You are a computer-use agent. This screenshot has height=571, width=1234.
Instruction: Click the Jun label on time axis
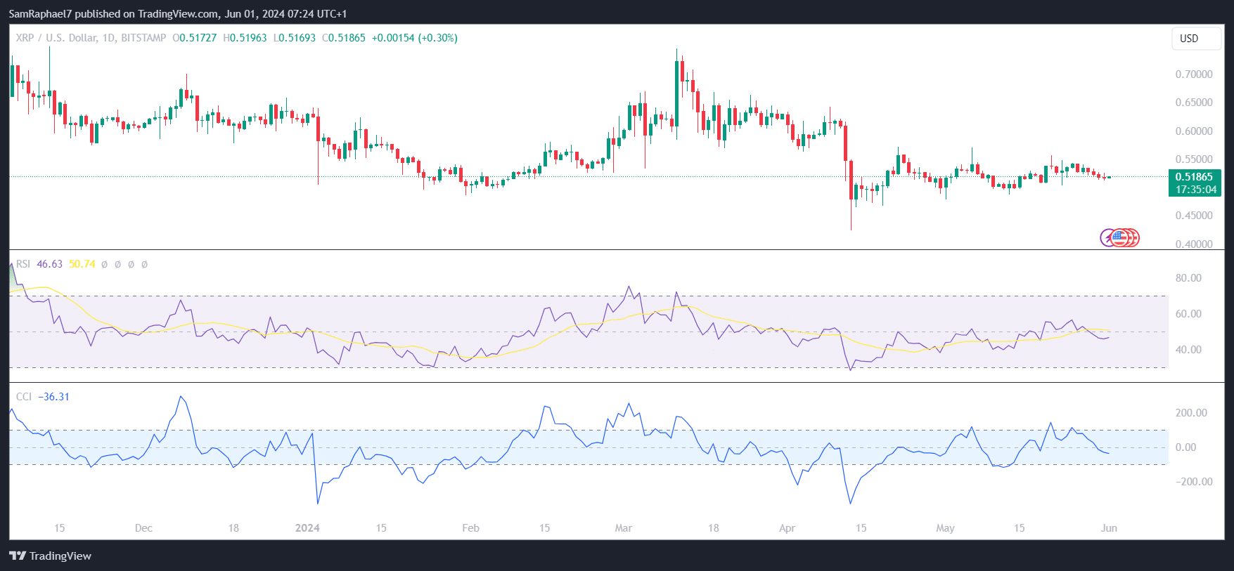(x=1109, y=528)
